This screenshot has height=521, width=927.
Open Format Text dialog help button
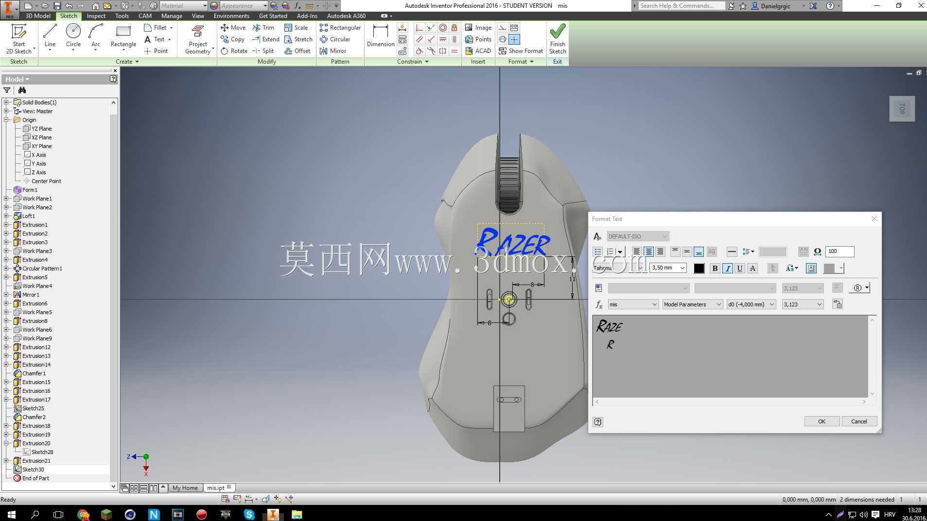(x=598, y=422)
